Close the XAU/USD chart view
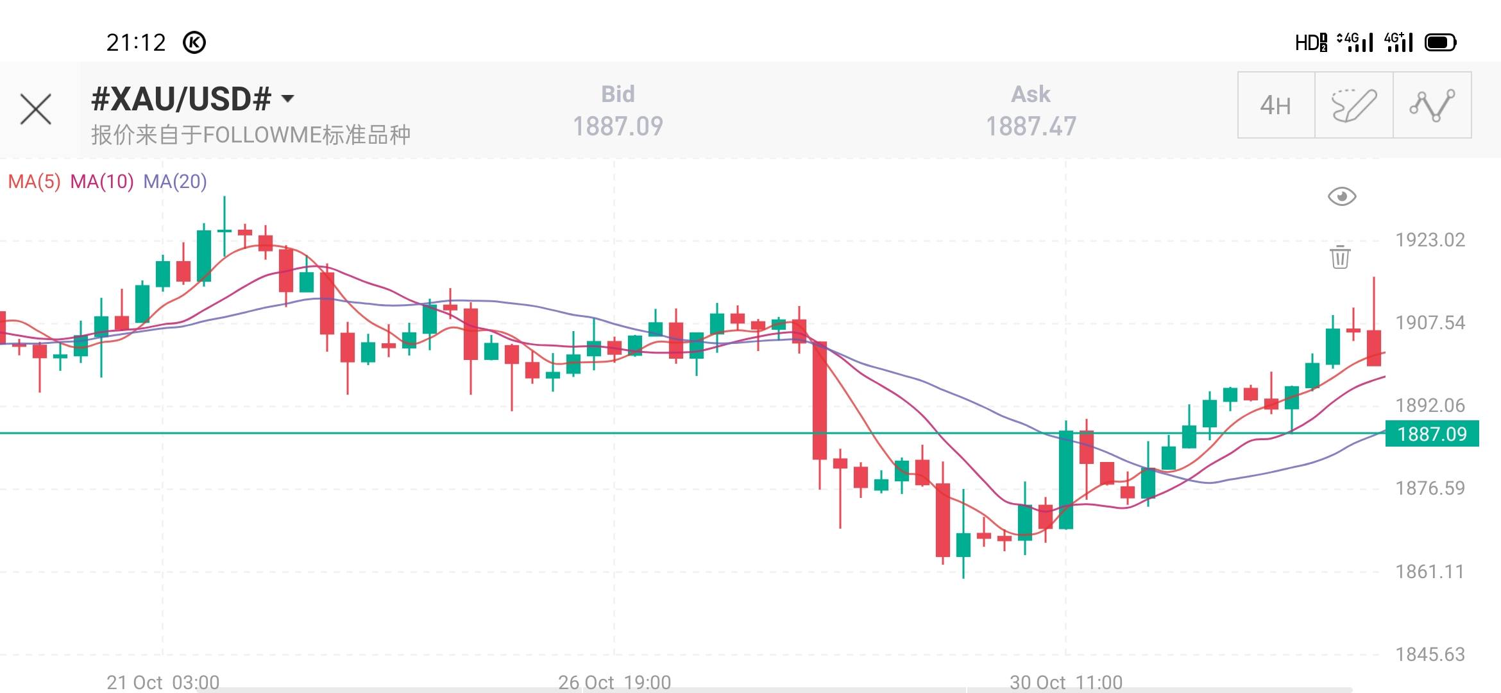Screen dimensions: 1501x693 (x=36, y=109)
